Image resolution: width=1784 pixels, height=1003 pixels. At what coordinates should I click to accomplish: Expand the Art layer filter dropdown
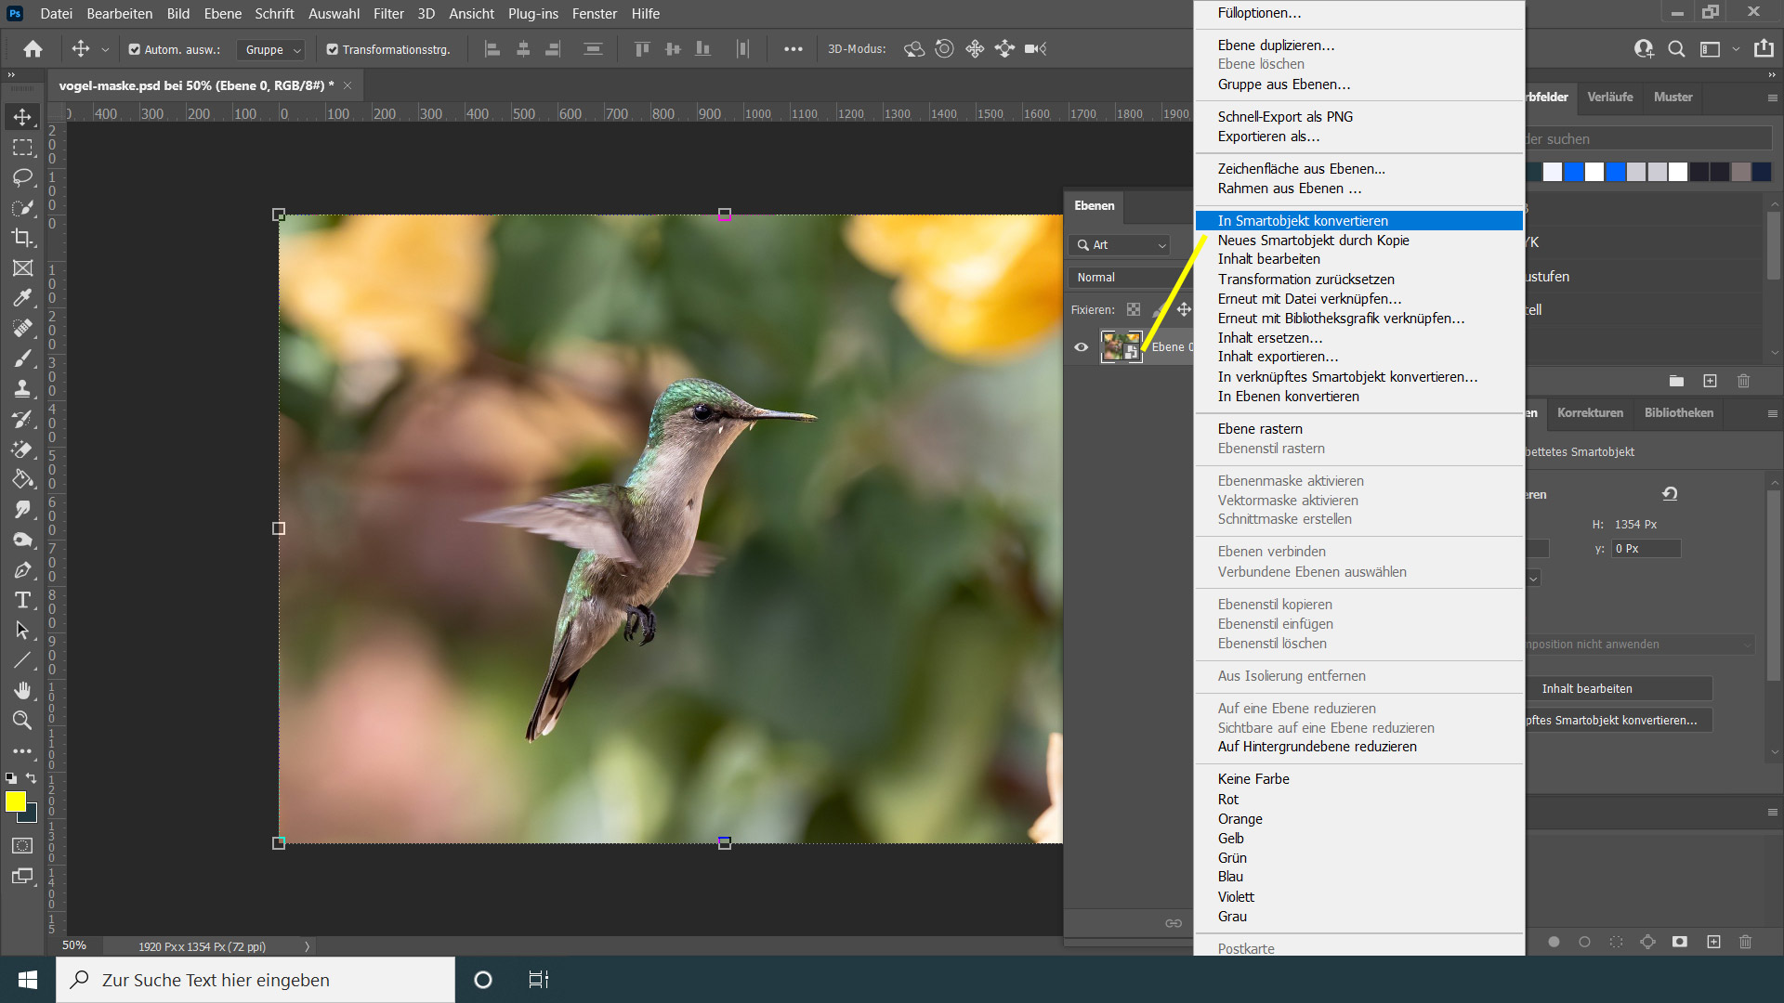point(1122,245)
